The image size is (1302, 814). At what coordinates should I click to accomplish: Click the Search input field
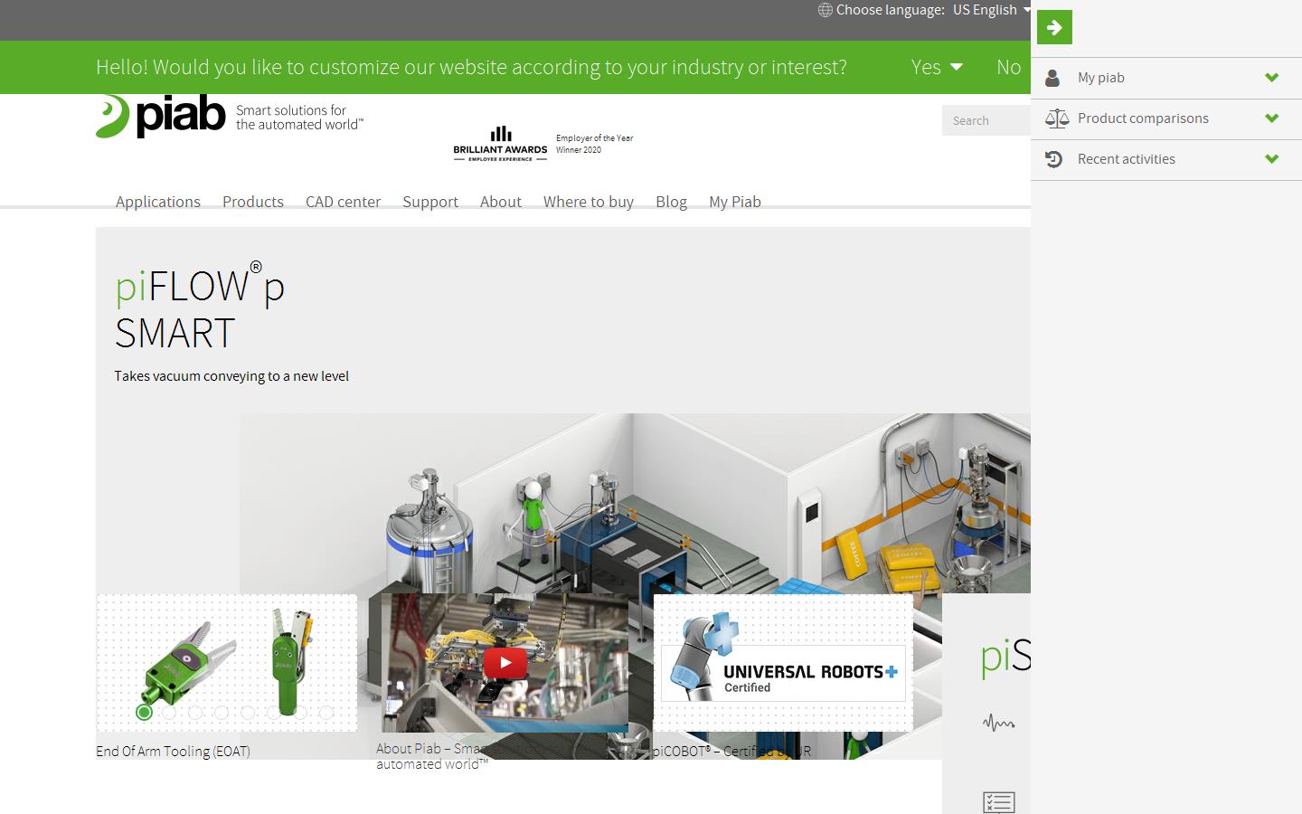click(x=986, y=120)
